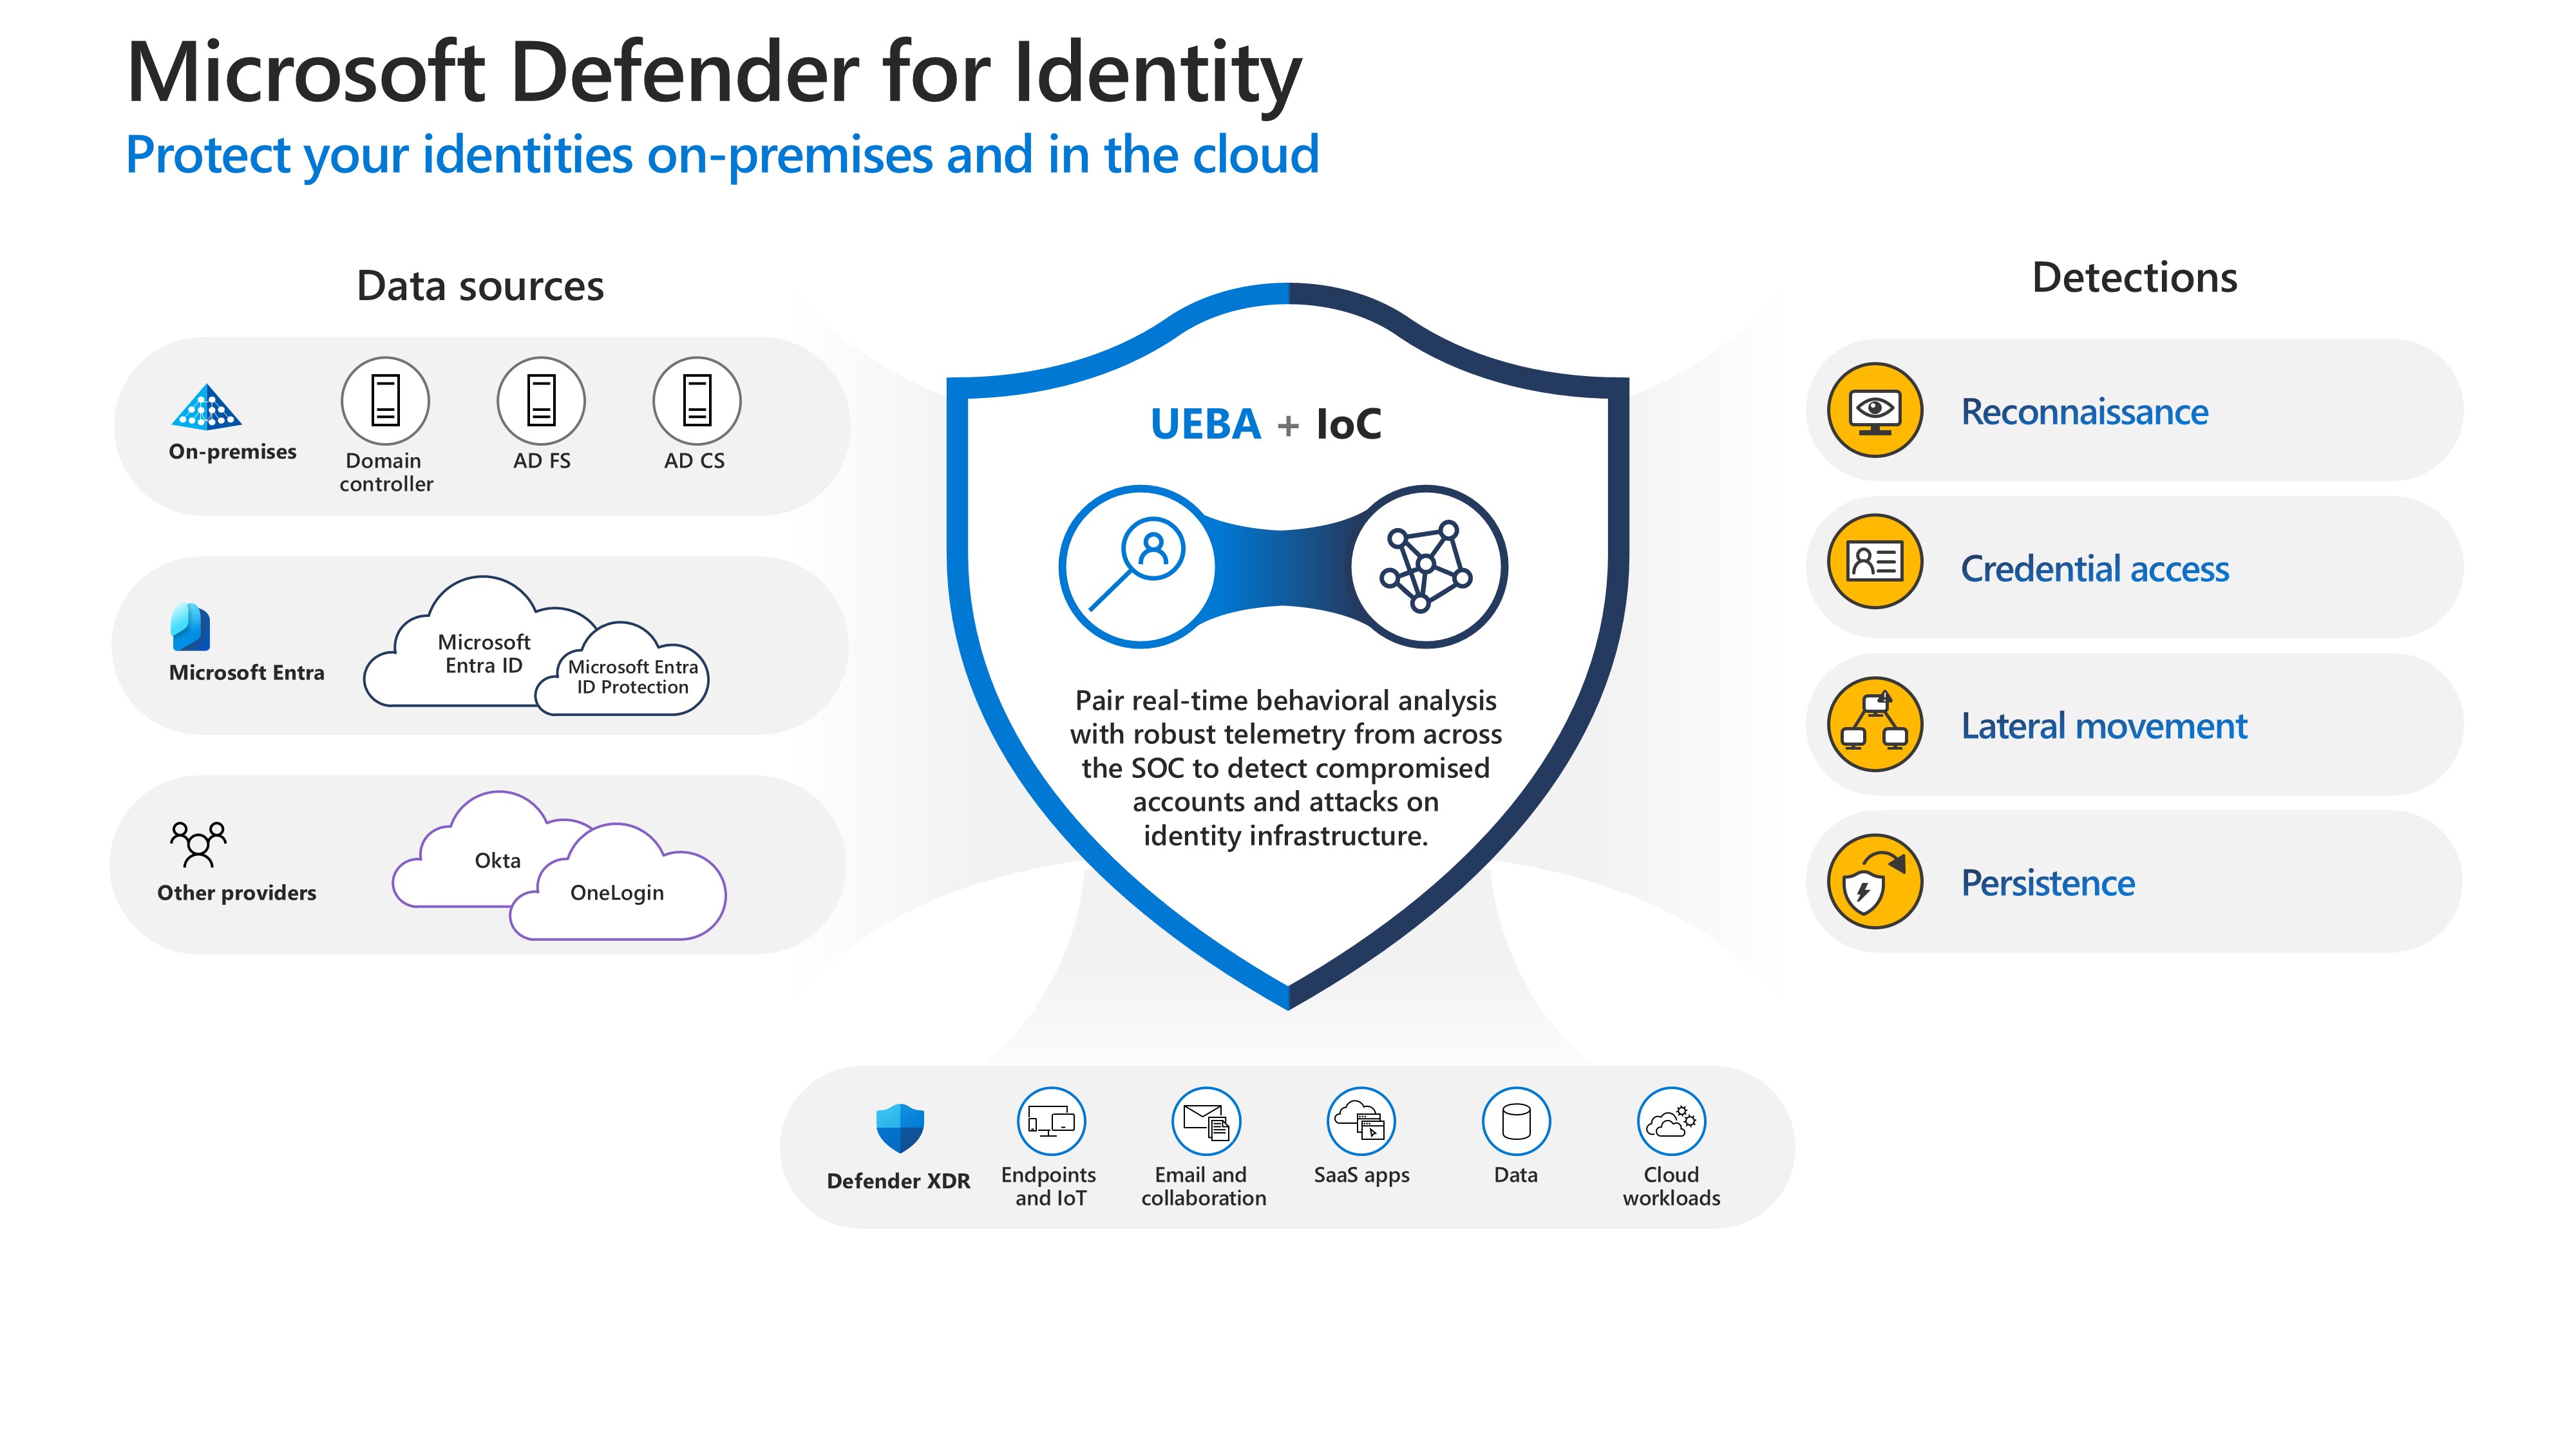The width and height of the screenshot is (2576, 1449).
Task: Click the On-premises pyramid icon
Action: coord(206,407)
